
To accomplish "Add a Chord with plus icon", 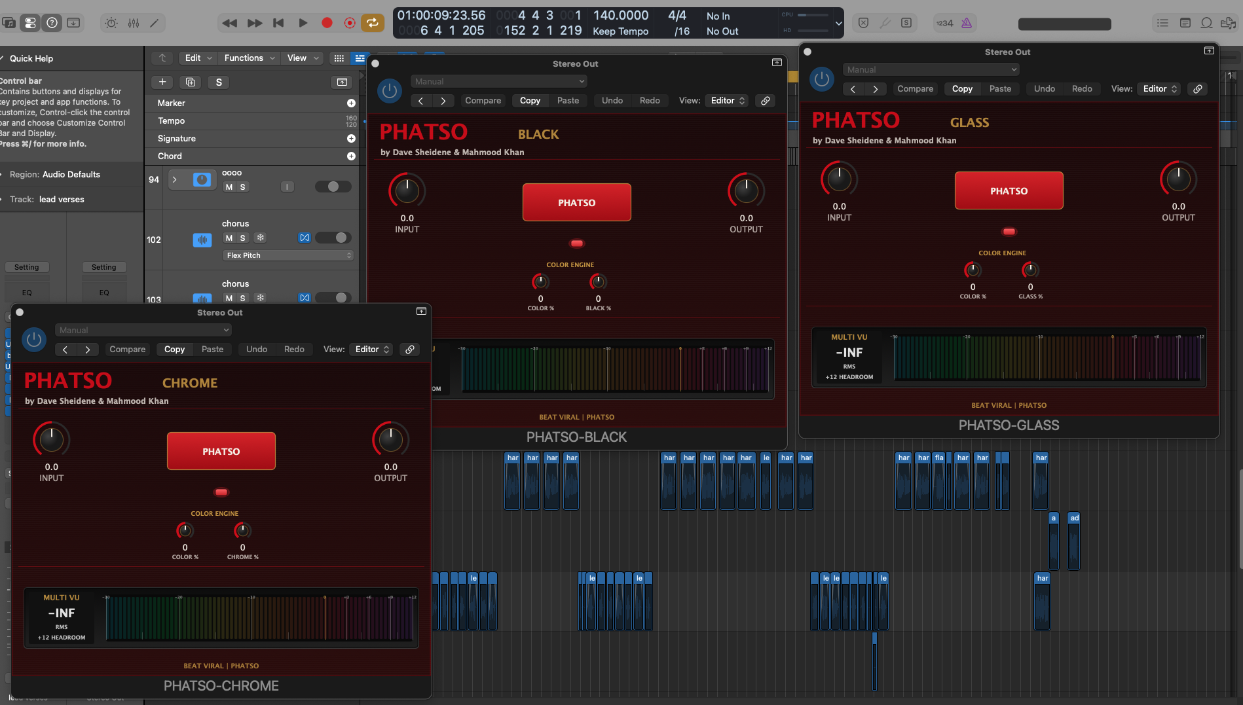I will click(x=351, y=156).
